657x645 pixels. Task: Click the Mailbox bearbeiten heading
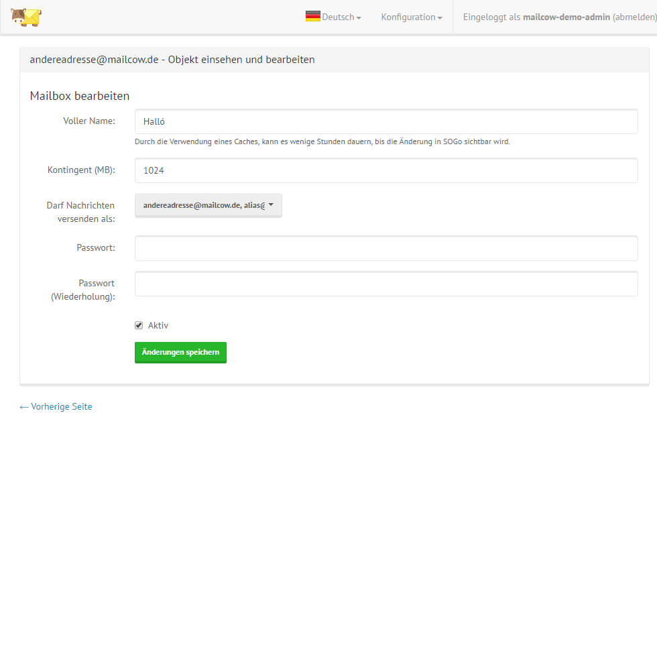click(x=80, y=97)
